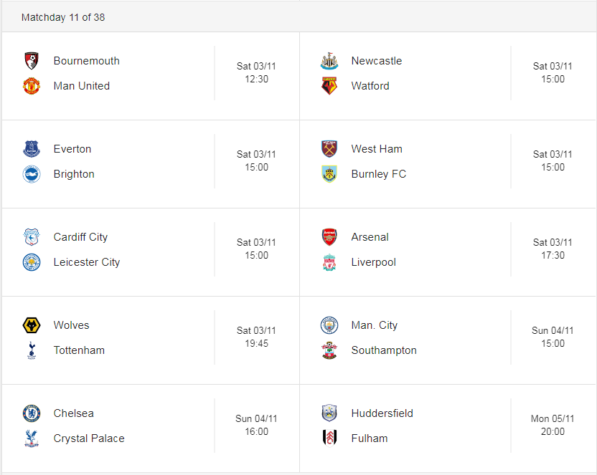Select the Sun 04/11 16:00 Chelsea fixture time
597x475 pixels.
tap(256, 426)
